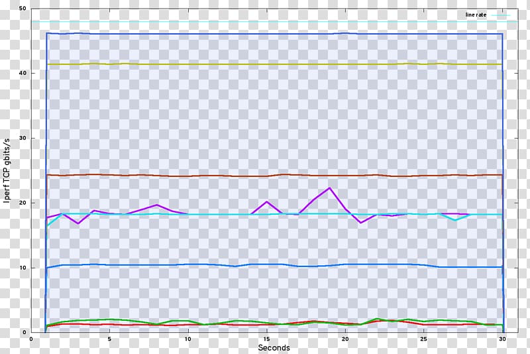
Task: Click the purple line's highest peak
Action: click(x=329, y=188)
